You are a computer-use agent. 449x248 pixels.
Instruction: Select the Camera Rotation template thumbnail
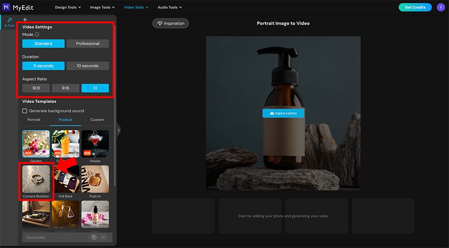pos(36,179)
